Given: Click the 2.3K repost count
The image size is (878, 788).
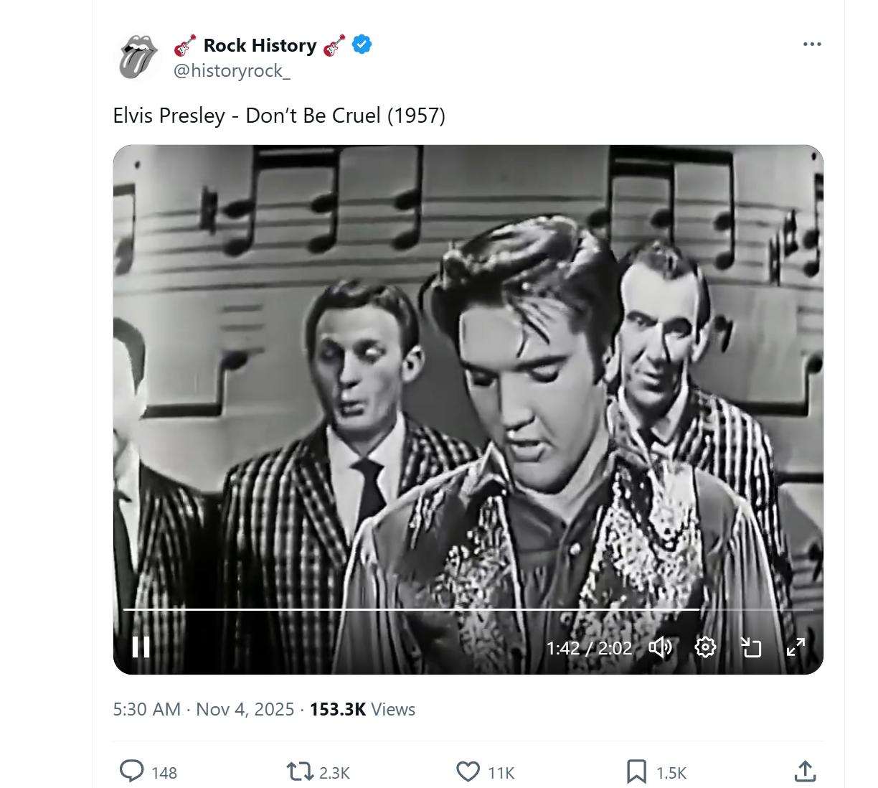Looking at the screenshot, I should (x=334, y=773).
